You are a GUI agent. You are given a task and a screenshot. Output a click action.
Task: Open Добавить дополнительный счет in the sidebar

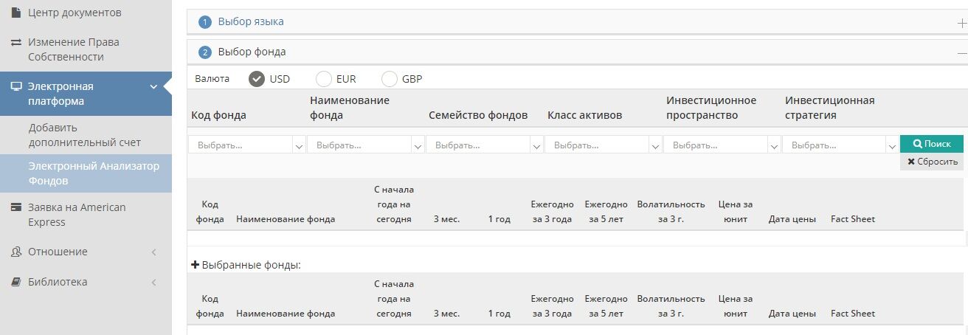[x=85, y=134]
